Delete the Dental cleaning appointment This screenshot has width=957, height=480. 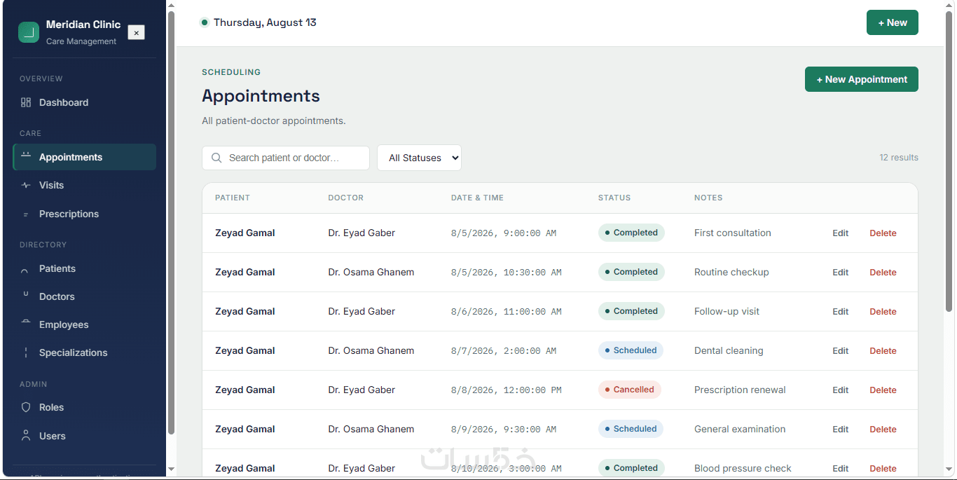(883, 351)
